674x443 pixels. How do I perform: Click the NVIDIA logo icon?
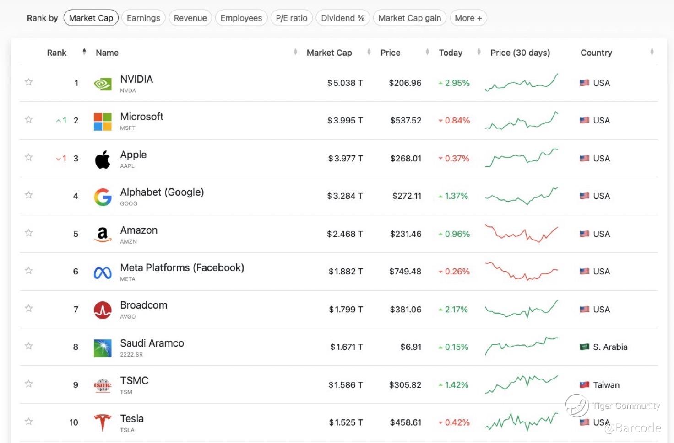(103, 84)
